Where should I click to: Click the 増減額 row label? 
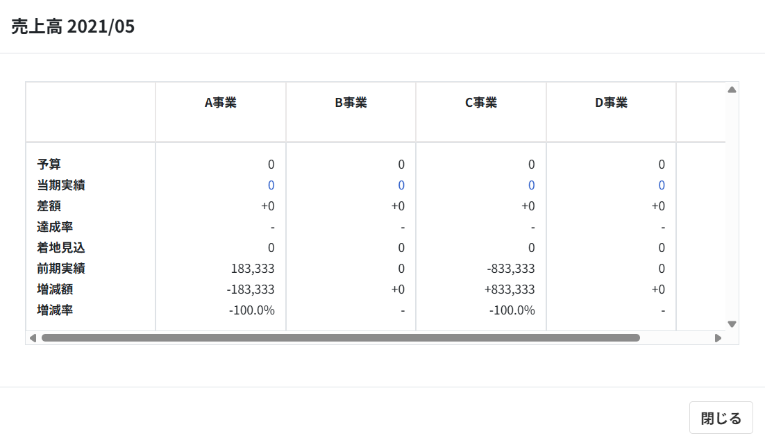coord(55,289)
